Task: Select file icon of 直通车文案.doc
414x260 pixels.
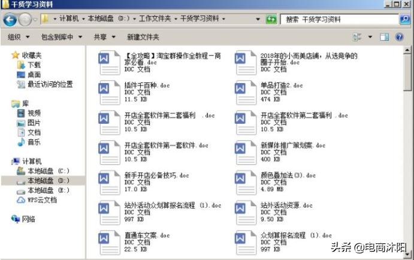Action: tap(109, 243)
